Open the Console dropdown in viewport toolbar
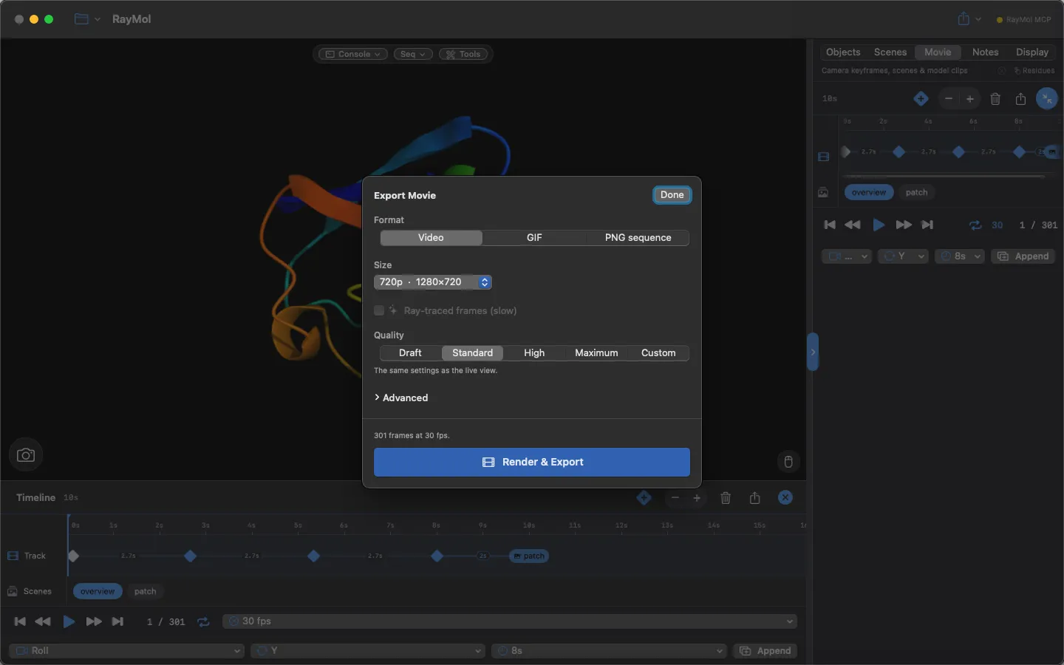Viewport: 1064px width, 665px height. coord(353,54)
